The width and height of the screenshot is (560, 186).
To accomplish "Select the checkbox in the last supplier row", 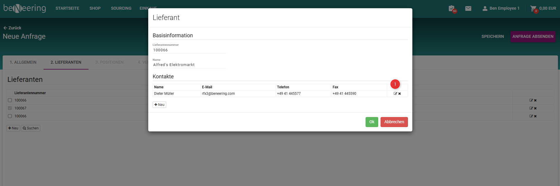I will point(10,116).
